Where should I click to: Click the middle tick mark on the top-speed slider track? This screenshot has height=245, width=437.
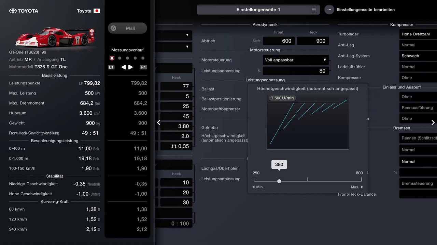click(x=308, y=179)
